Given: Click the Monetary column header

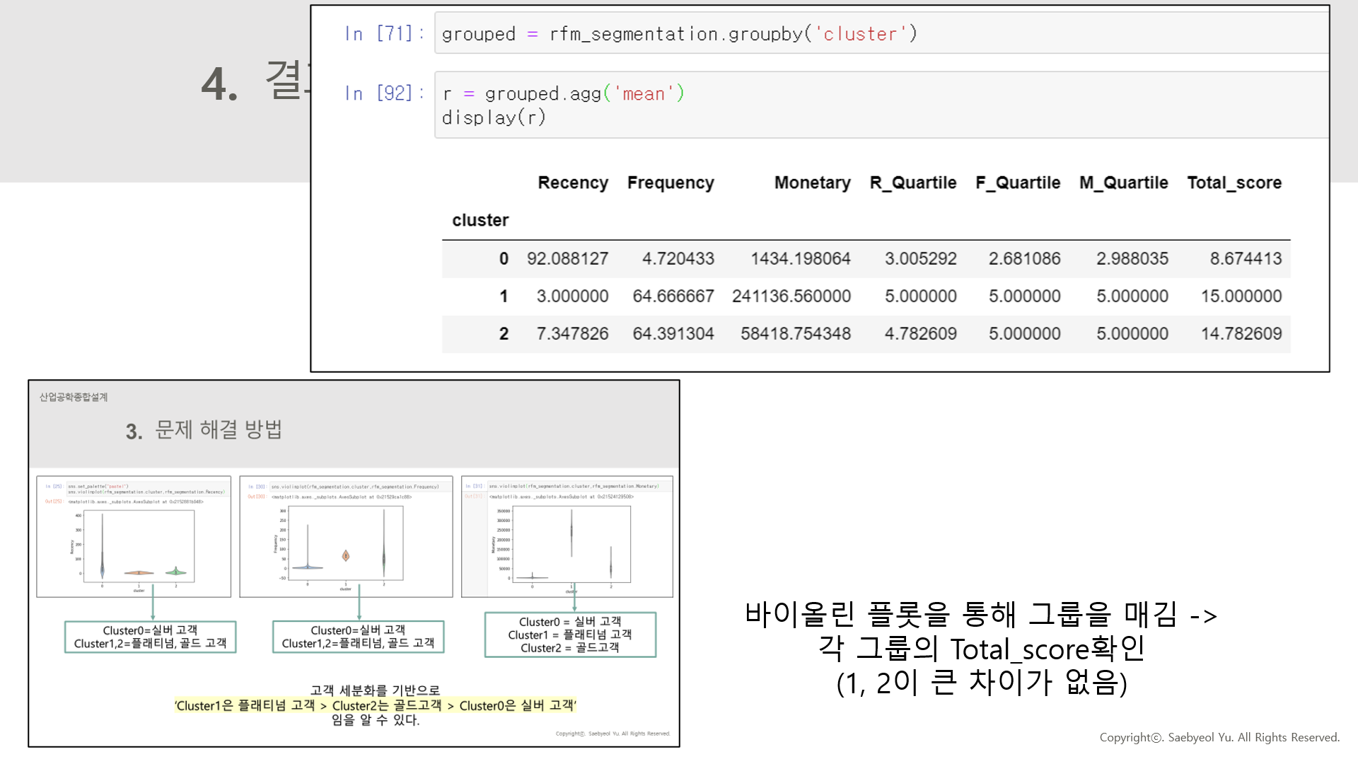Looking at the screenshot, I should tap(812, 183).
